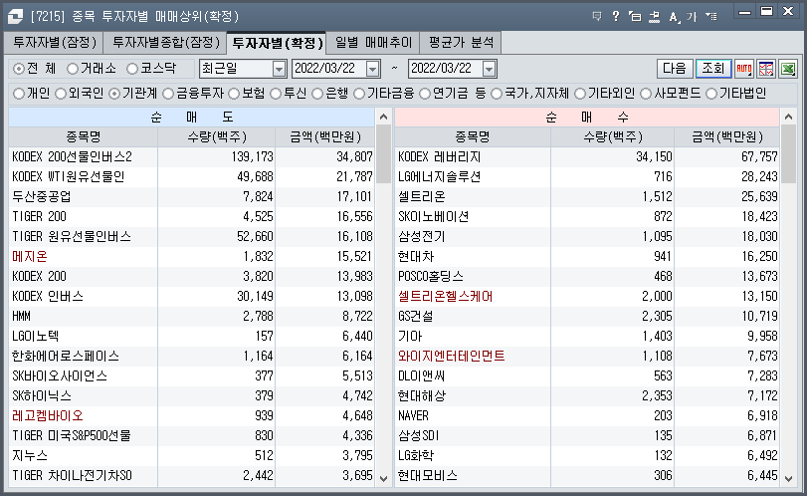Click the pin window icon in title bar
Viewport: 807px width, 496px height.
[654, 17]
